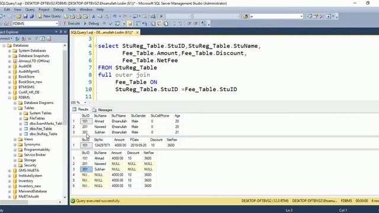
Task: Click the Copy icon in toolbar
Action: [100, 16]
